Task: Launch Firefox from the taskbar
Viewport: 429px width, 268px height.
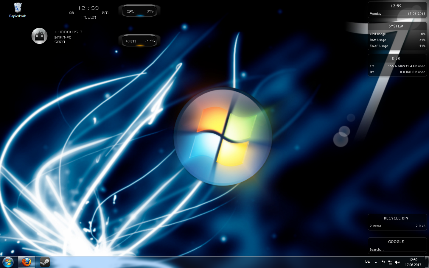Action: click(x=27, y=262)
